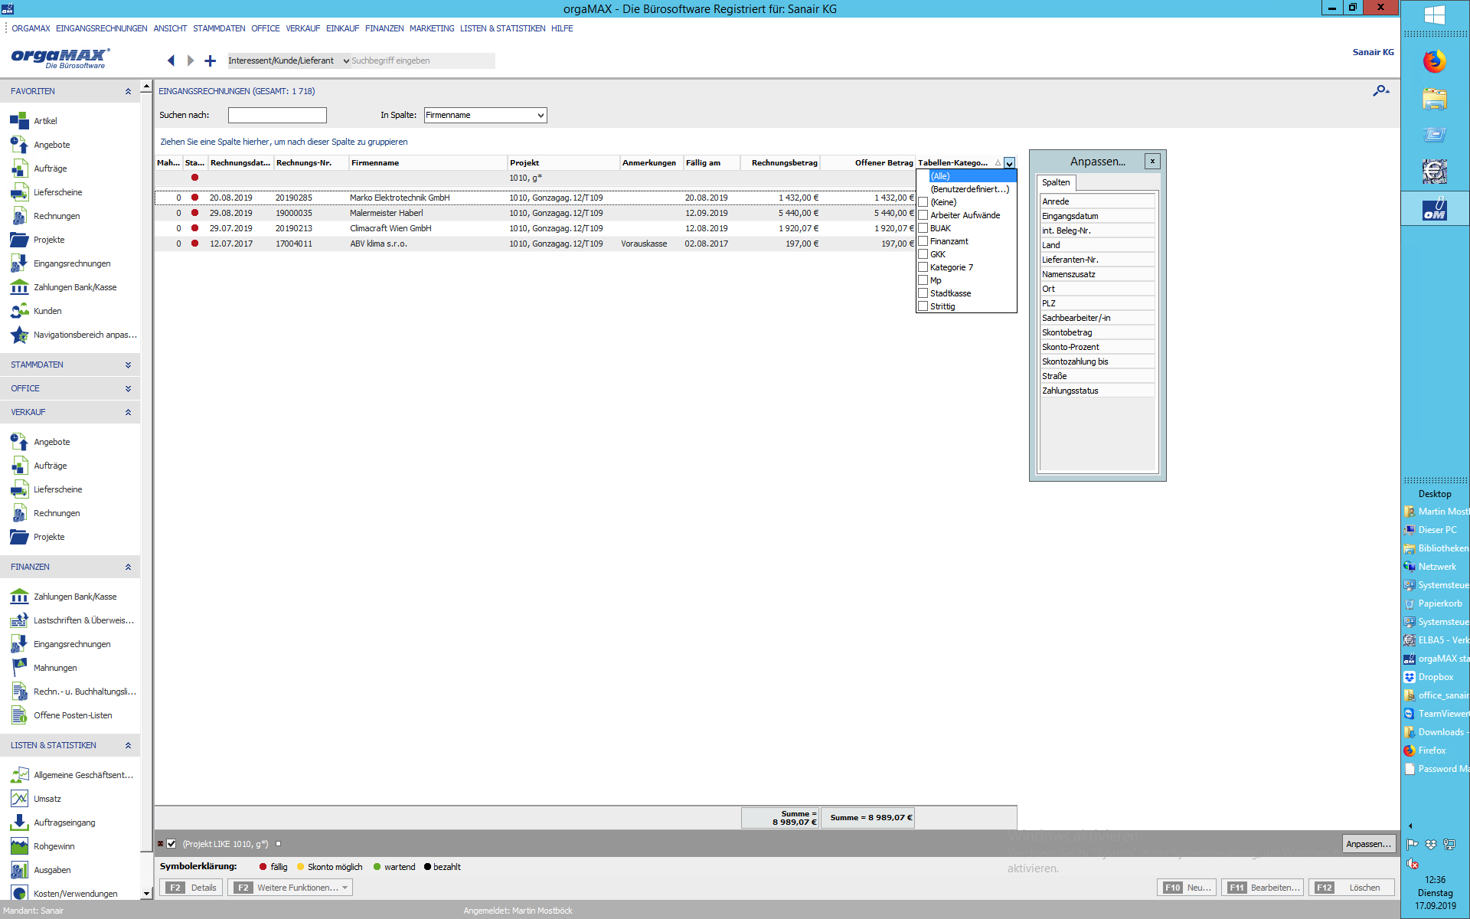Screen dimensions: 1470x919
Task: Navigate back with the left arrow icon
Action: (171, 61)
